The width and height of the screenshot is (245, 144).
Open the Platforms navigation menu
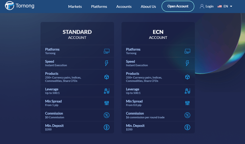click(99, 6)
